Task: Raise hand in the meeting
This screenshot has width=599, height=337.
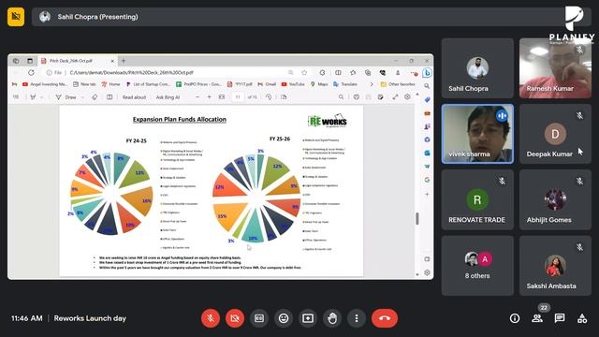Action: [332, 318]
